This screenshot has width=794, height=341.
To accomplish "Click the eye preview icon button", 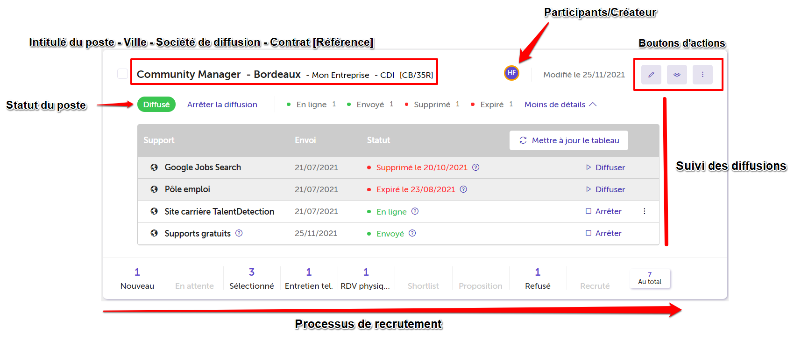I will pyautogui.click(x=677, y=75).
